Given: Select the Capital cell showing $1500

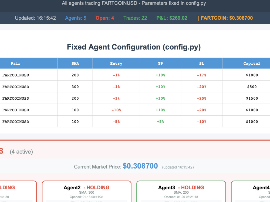Looking at the screenshot, I should 252,98.
